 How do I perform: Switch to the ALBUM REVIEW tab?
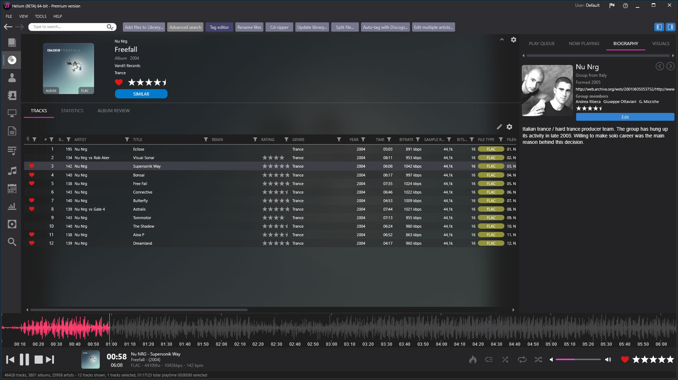tap(114, 111)
